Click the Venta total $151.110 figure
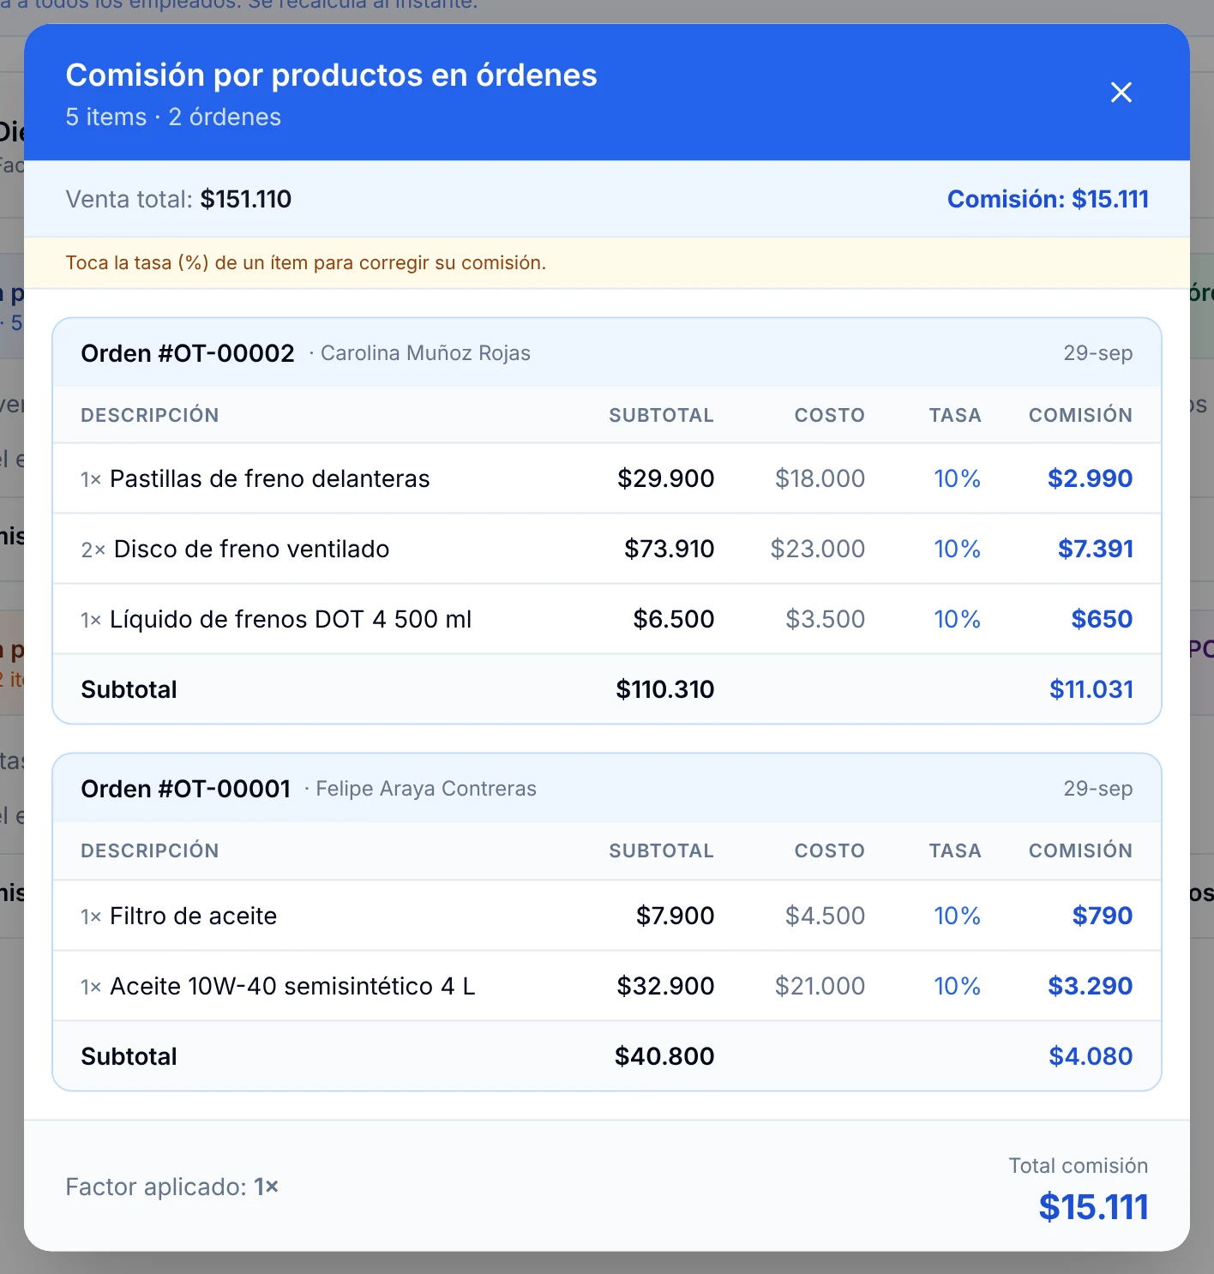 246,199
